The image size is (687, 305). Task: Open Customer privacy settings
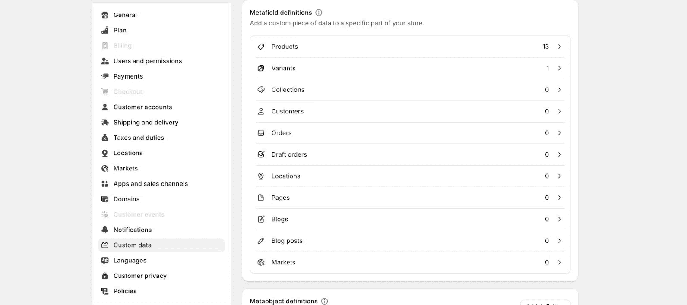(161, 276)
